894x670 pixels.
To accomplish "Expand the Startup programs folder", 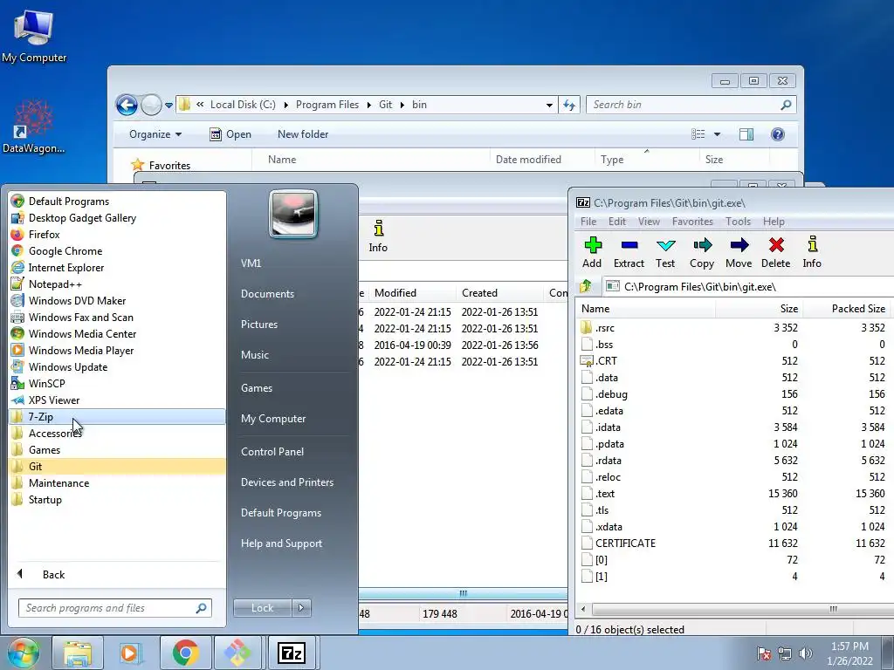I will (118, 499).
